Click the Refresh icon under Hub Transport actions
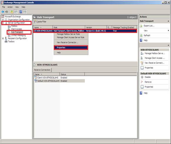 coord(141,35)
